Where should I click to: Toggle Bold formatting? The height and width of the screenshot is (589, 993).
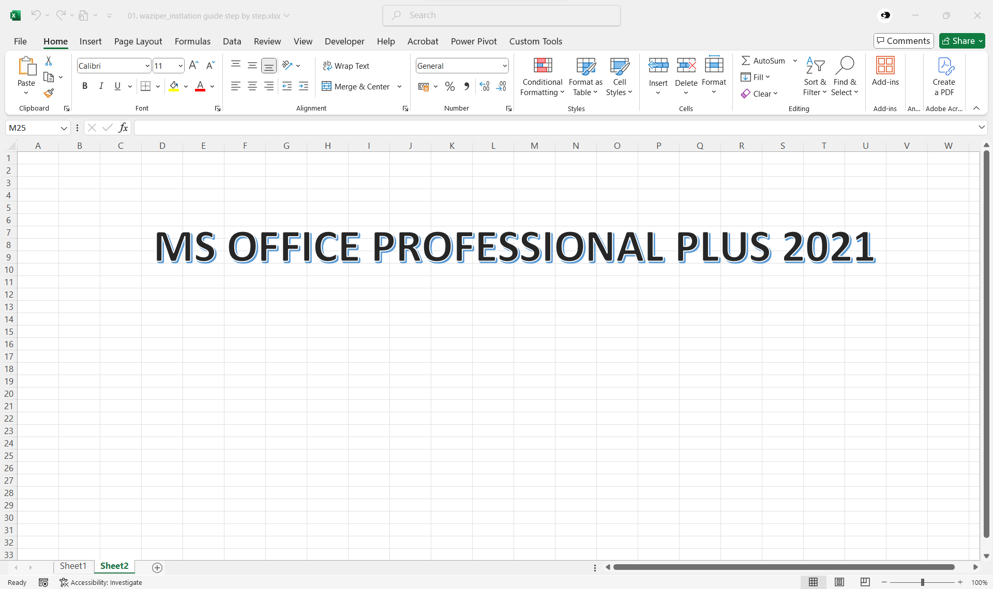coord(85,86)
